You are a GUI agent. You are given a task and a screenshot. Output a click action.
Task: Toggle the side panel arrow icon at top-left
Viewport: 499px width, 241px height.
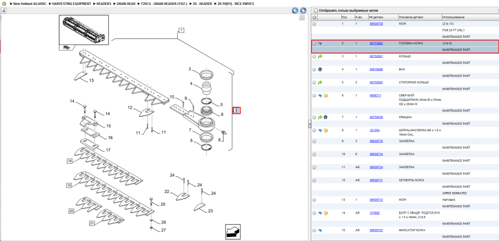tap(3, 10)
